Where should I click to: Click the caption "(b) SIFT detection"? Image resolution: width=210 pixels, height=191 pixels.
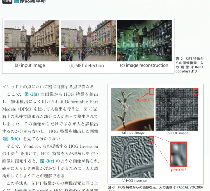pyautogui.click(x=86, y=65)
